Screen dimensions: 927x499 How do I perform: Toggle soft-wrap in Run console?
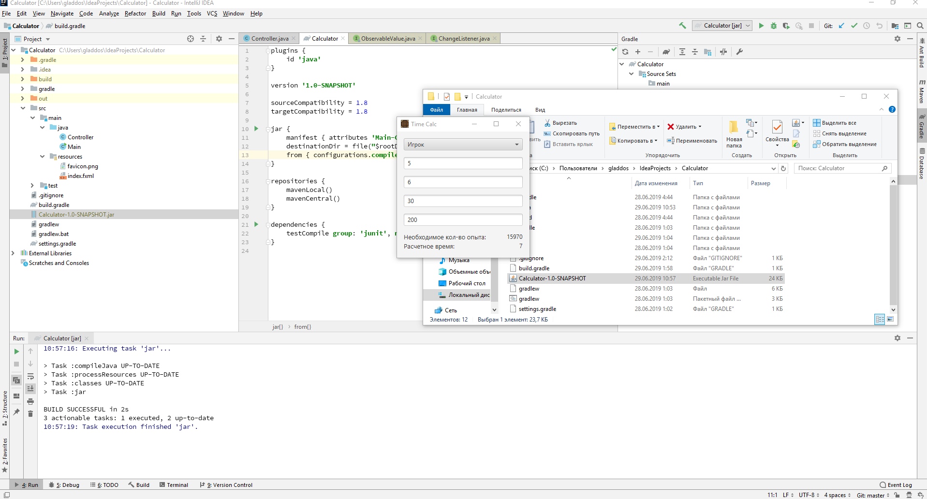pos(30,376)
